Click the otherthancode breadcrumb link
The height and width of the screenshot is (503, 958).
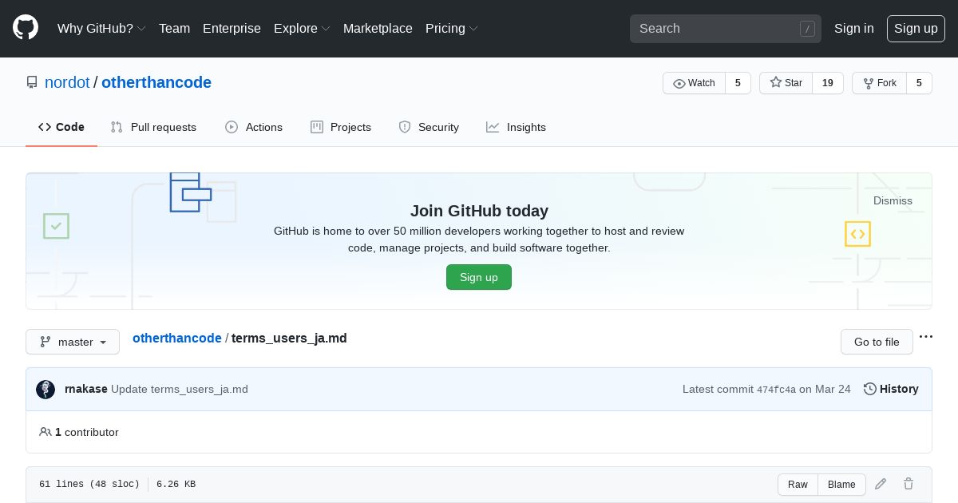click(177, 338)
